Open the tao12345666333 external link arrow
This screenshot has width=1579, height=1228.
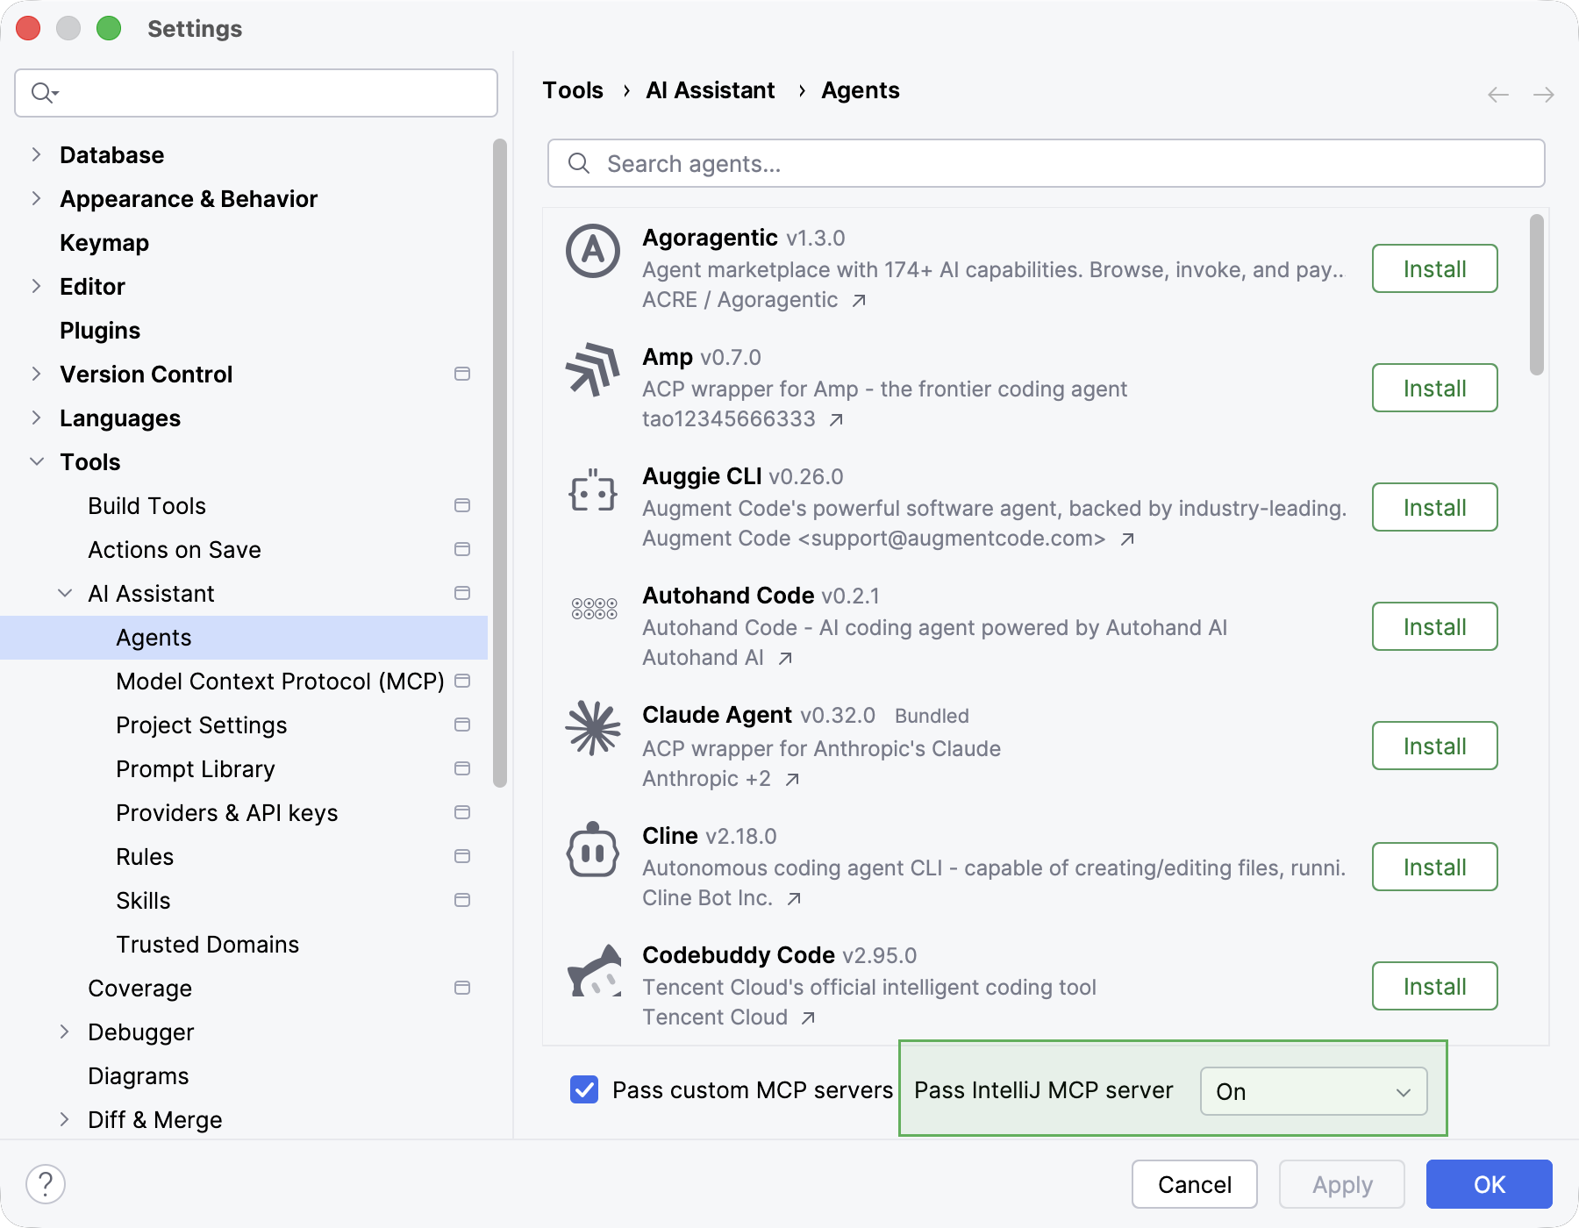point(836,420)
